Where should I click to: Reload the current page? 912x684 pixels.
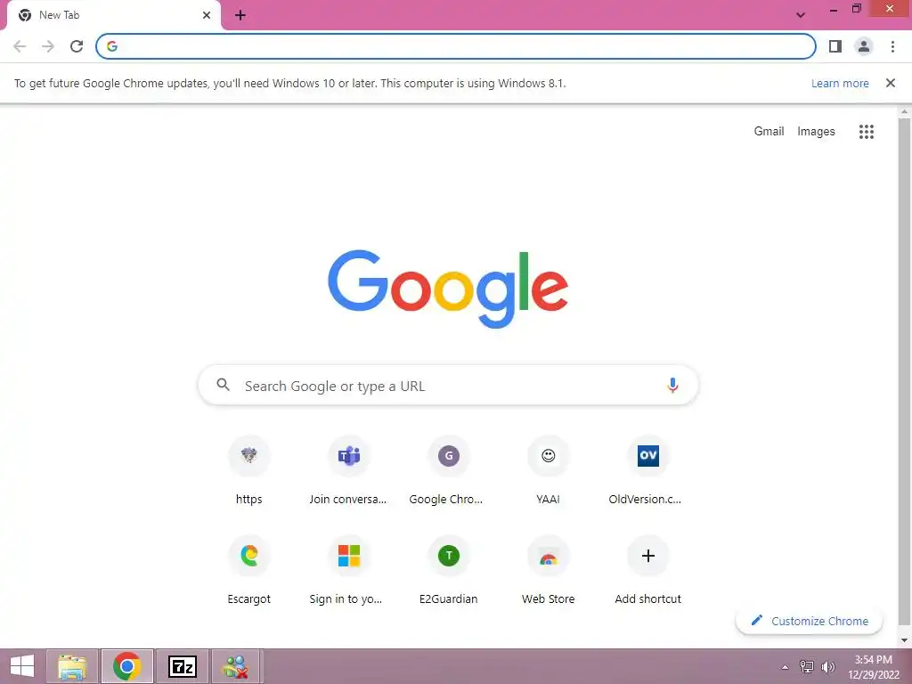tap(77, 46)
